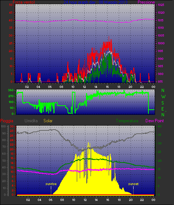The image size is (174, 205).
Task: Select the Pioggia legend label
Action: 7,121
